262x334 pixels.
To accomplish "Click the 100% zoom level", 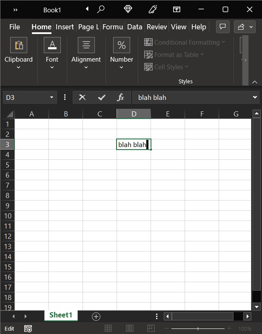I will coord(245,328).
